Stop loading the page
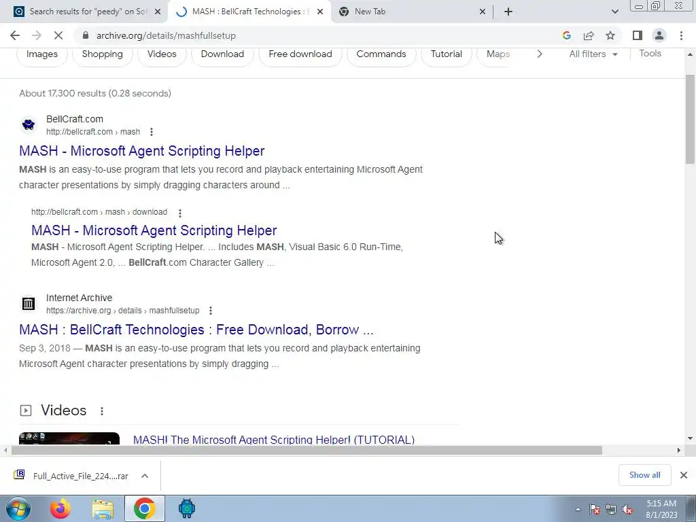 click(58, 35)
